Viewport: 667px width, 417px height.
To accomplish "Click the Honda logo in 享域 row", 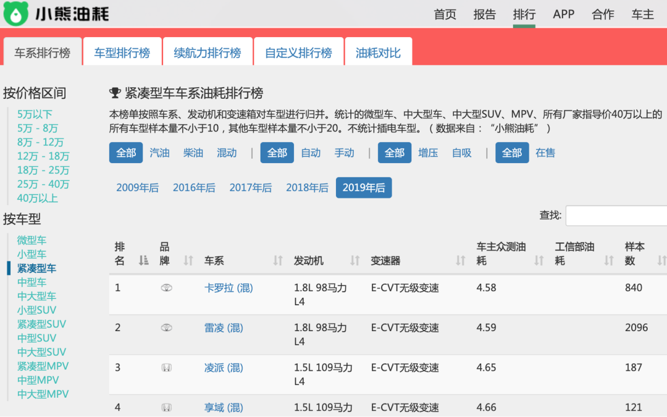I will tap(166, 408).
